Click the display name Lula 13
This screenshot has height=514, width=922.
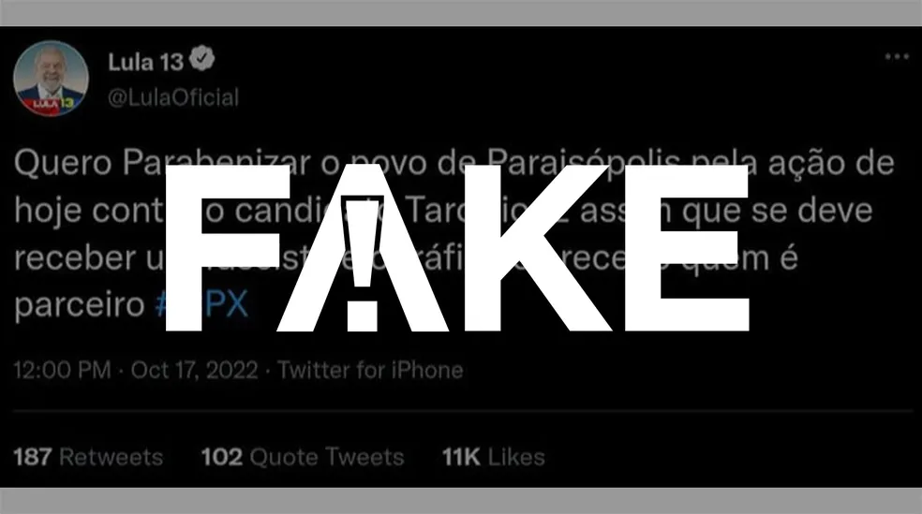click(146, 62)
